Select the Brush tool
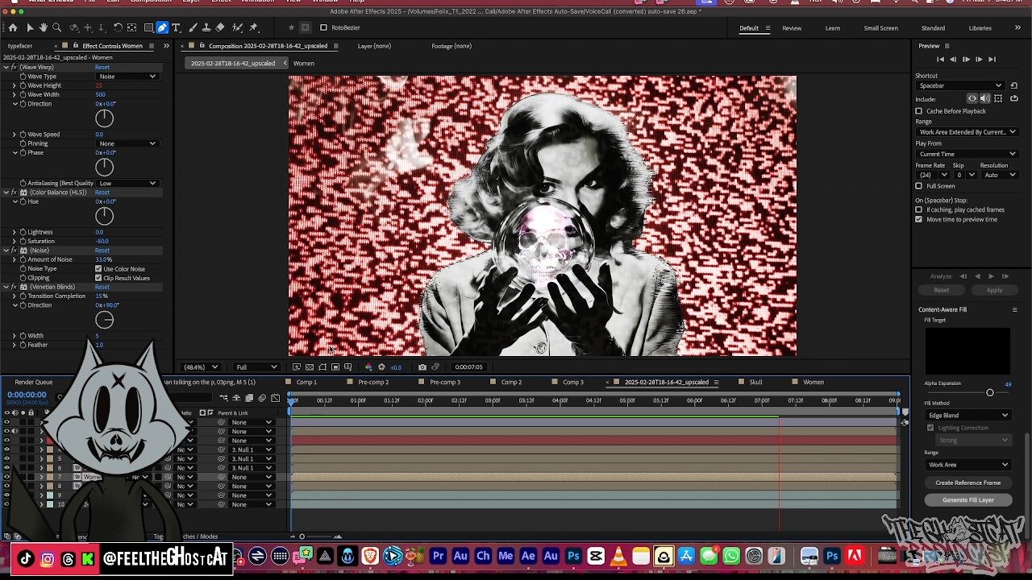 (193, 27)
